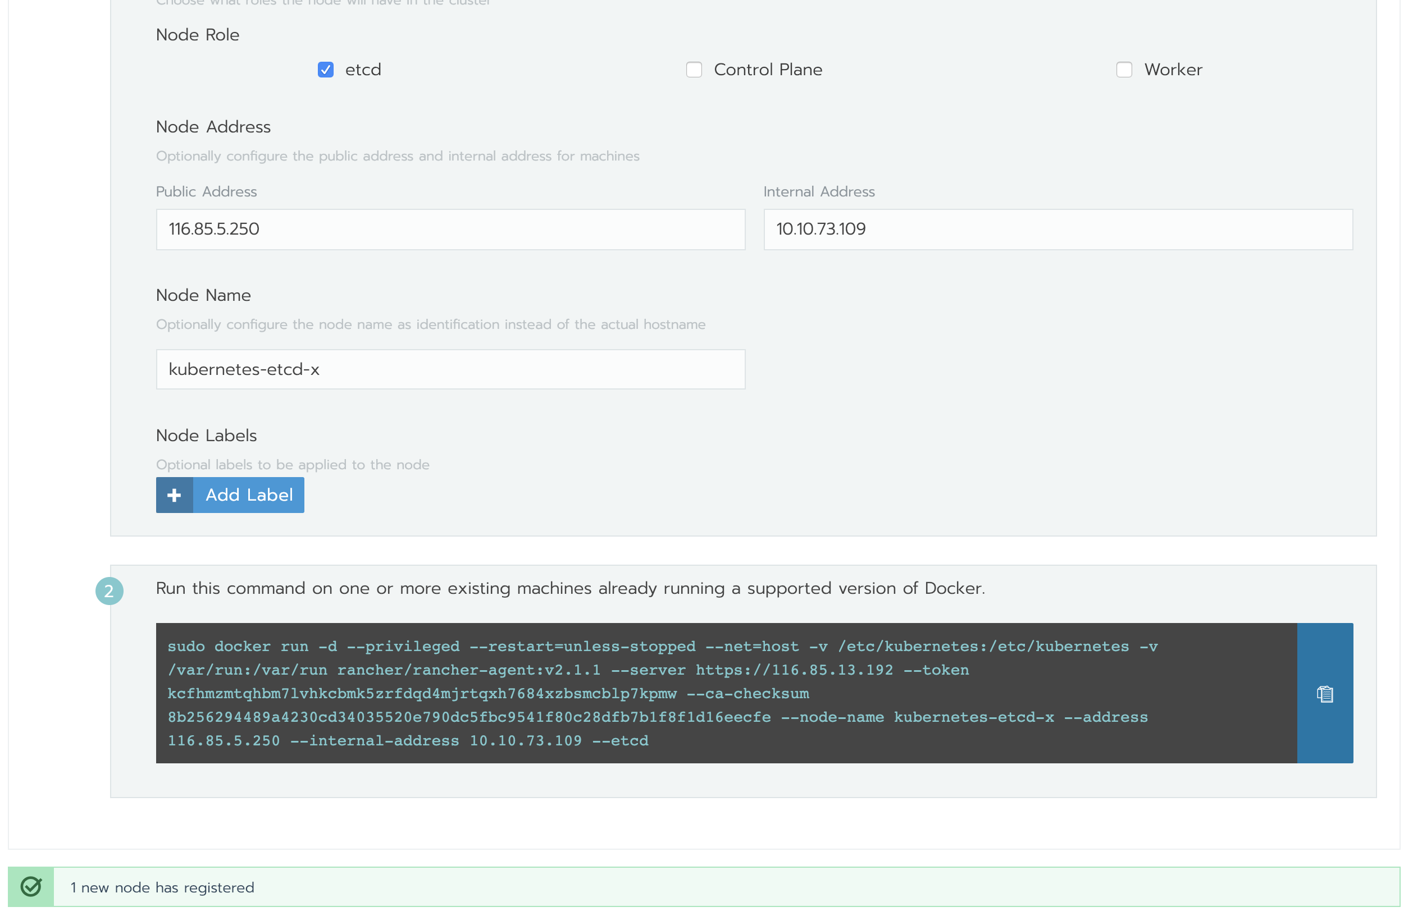Click the 'Worker' label text

pyautogui.click(x=1173, y=70)
